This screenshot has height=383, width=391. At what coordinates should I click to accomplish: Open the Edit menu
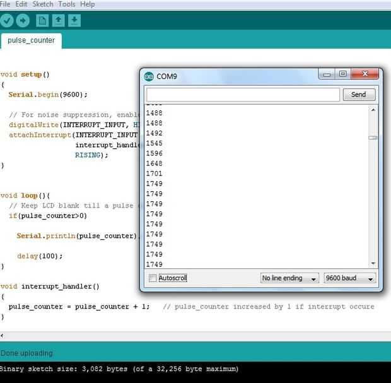coord(21,4)
